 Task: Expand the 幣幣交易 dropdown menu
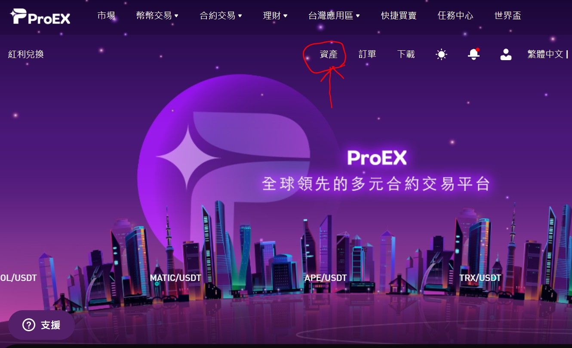click(157, 16)
